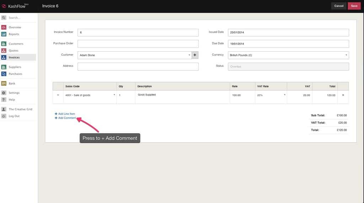This screenshot has width=364, height=203.
Task: Click the Bank card icon
Action: click(x=4, y=84)
